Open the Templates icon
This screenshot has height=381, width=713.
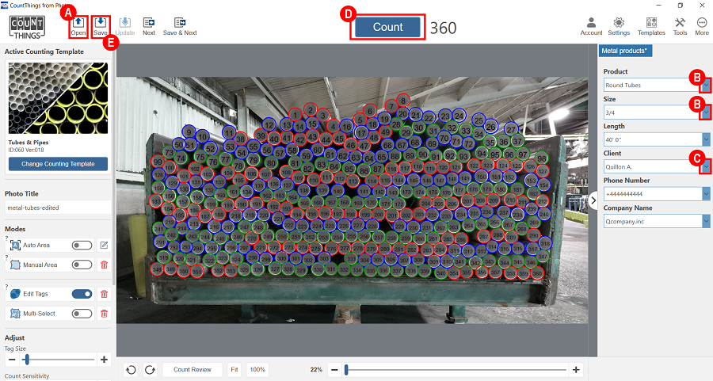[x=651, y=23]
